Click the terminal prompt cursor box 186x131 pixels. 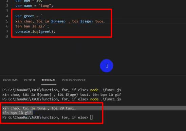coord(91,117)
